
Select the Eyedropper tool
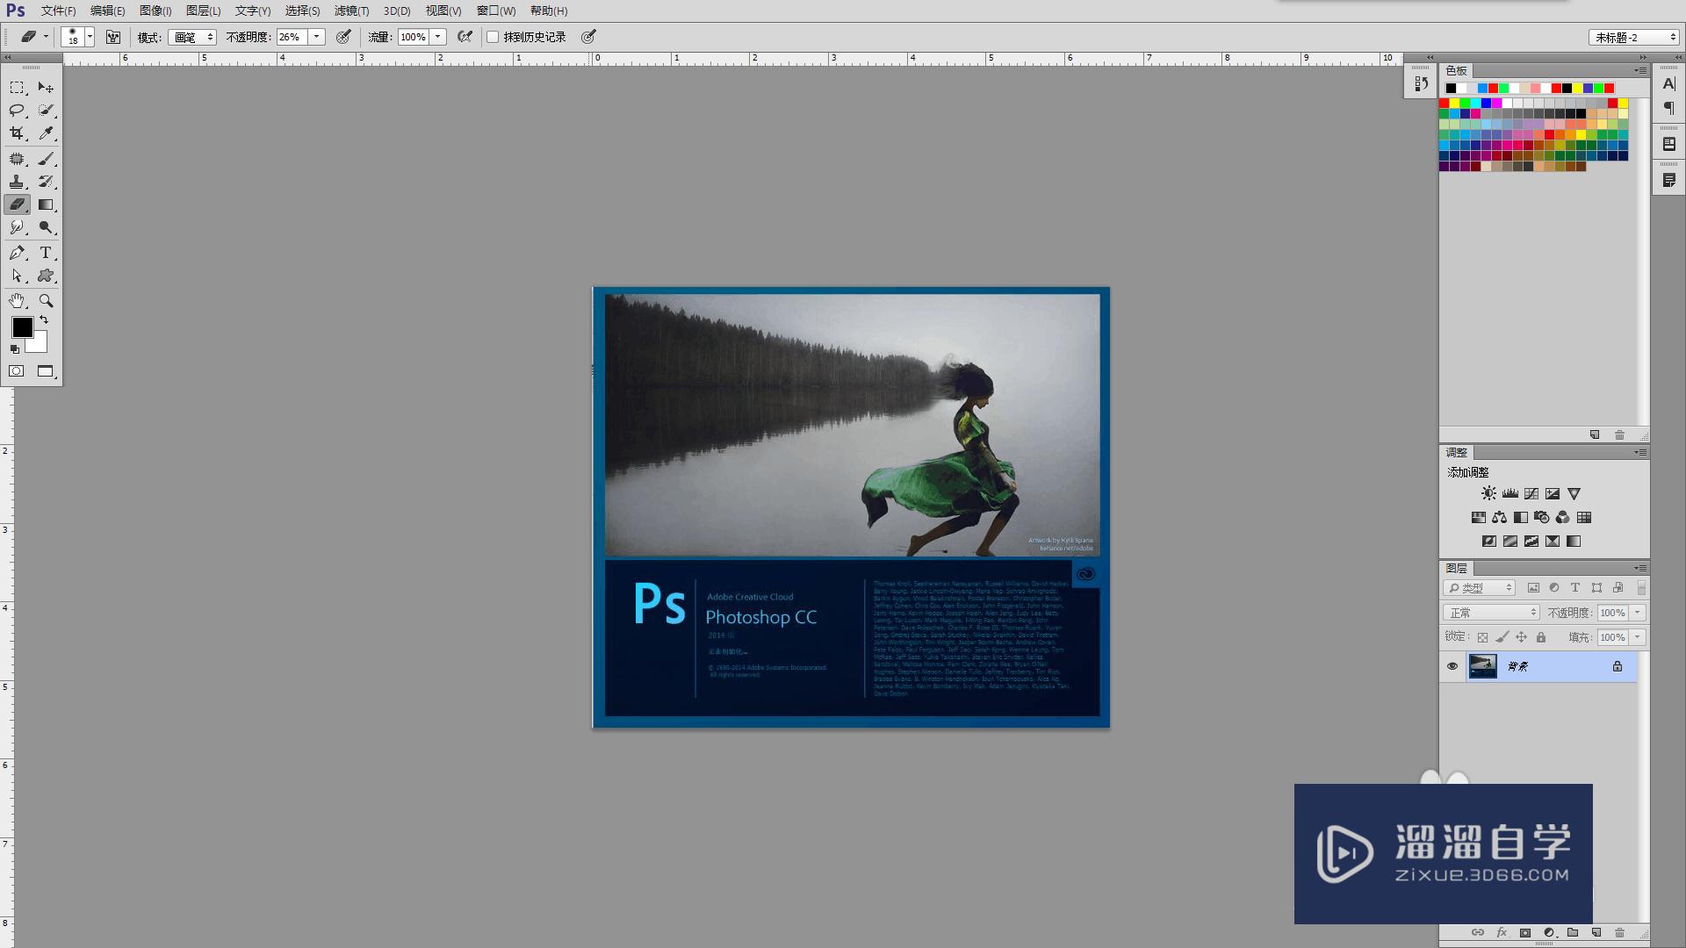point(46,133)
